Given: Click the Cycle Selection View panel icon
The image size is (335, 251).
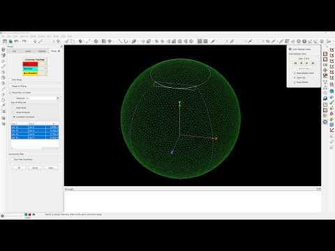Looking at the screenshot, I should pos(290,49).
